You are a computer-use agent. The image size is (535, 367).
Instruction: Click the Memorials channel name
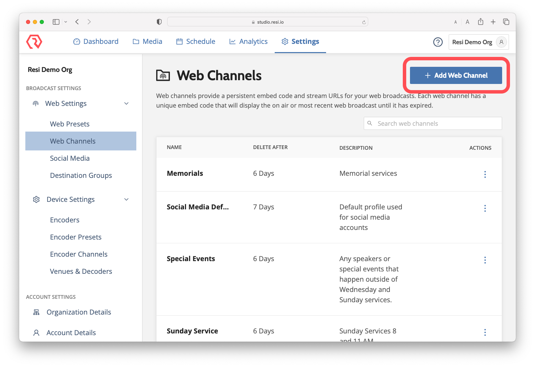pyautogui.click(x=185, y=173)
